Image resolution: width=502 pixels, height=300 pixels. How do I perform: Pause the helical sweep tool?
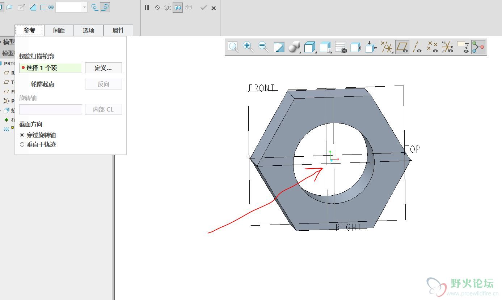click(x=147, y=8)
